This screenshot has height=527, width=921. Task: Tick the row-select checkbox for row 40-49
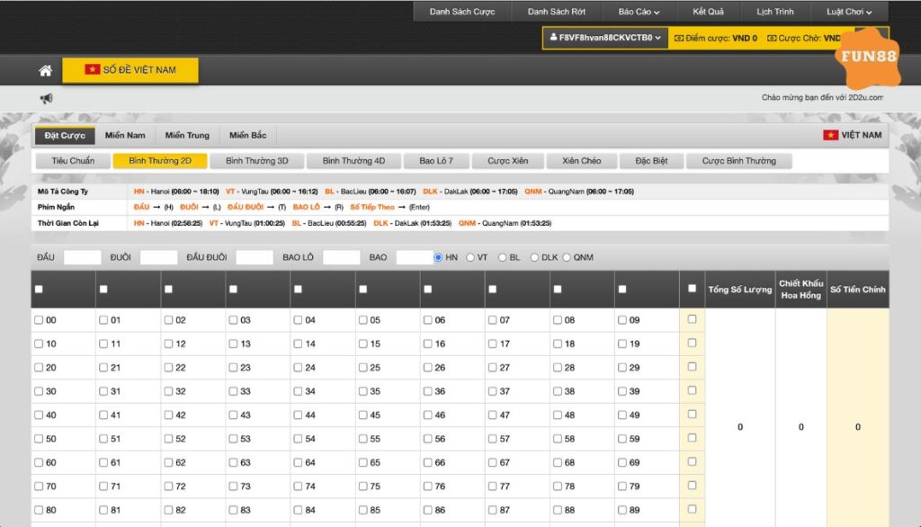[x=692, y=415]
